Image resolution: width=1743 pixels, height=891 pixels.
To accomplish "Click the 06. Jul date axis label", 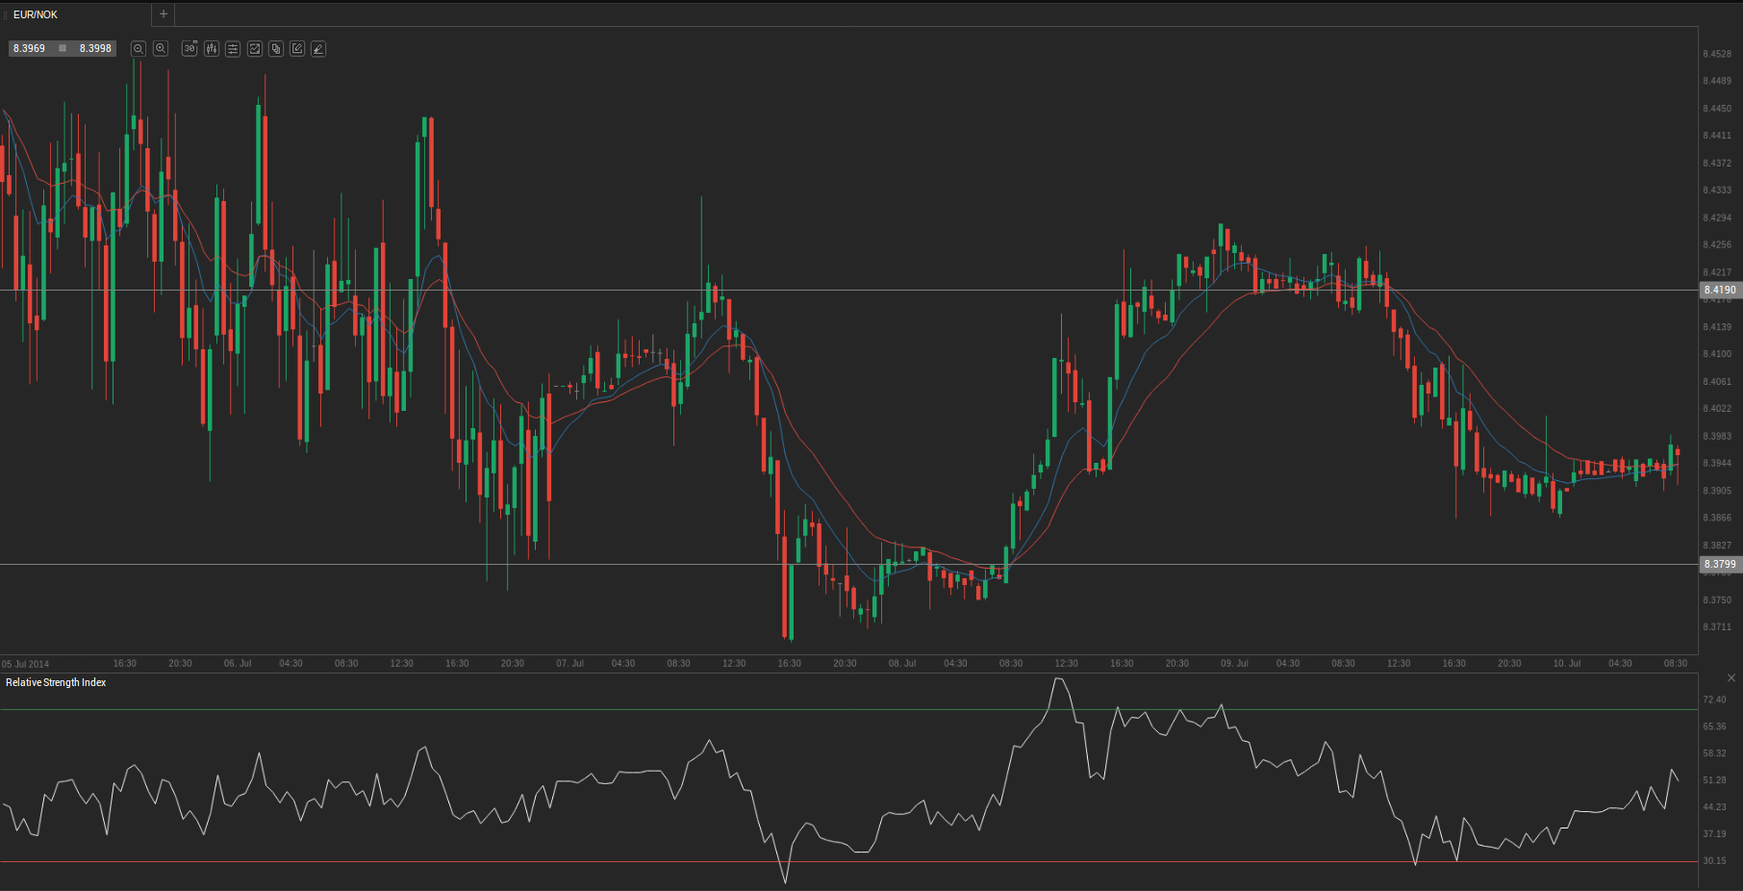I will (x=238, y=663).
